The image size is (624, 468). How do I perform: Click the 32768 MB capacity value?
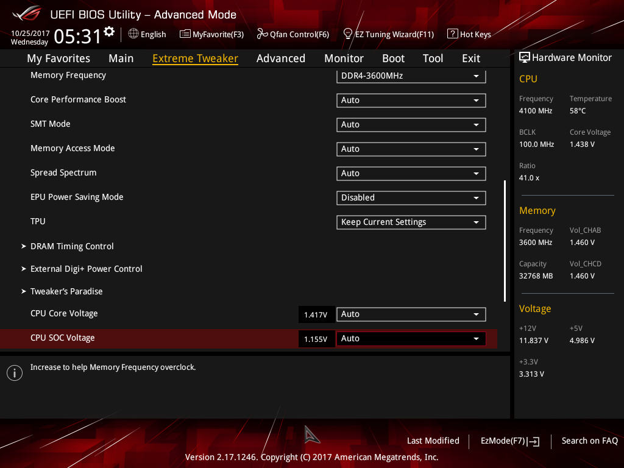pos(536,276)
